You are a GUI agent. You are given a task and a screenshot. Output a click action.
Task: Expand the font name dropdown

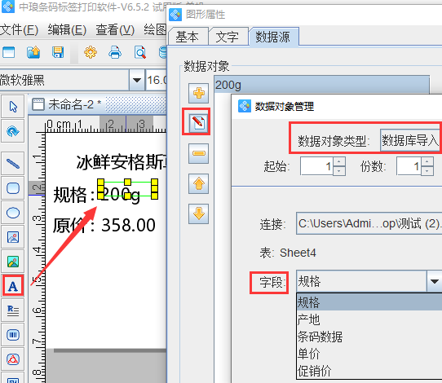tap(137, 80)
